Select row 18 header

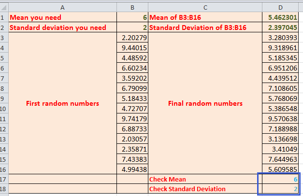coord(4,189)
